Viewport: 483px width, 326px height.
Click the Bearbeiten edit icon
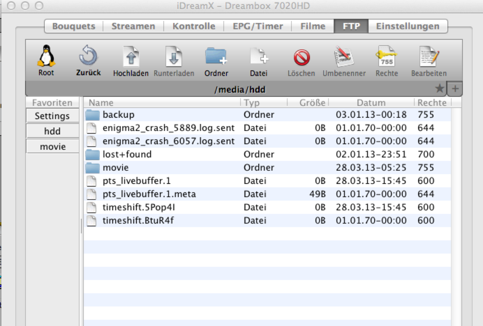(x=429, y=57)
